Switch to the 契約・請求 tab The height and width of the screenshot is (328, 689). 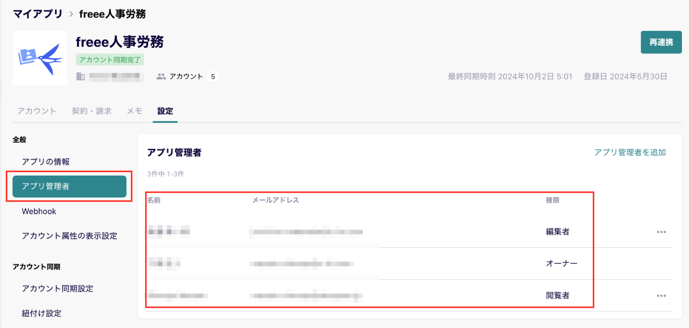coord(91,111)
